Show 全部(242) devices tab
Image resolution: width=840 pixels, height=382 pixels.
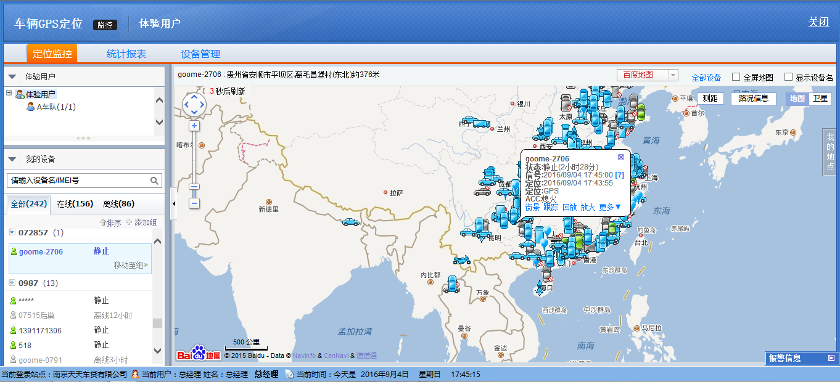tap(29, 204)
